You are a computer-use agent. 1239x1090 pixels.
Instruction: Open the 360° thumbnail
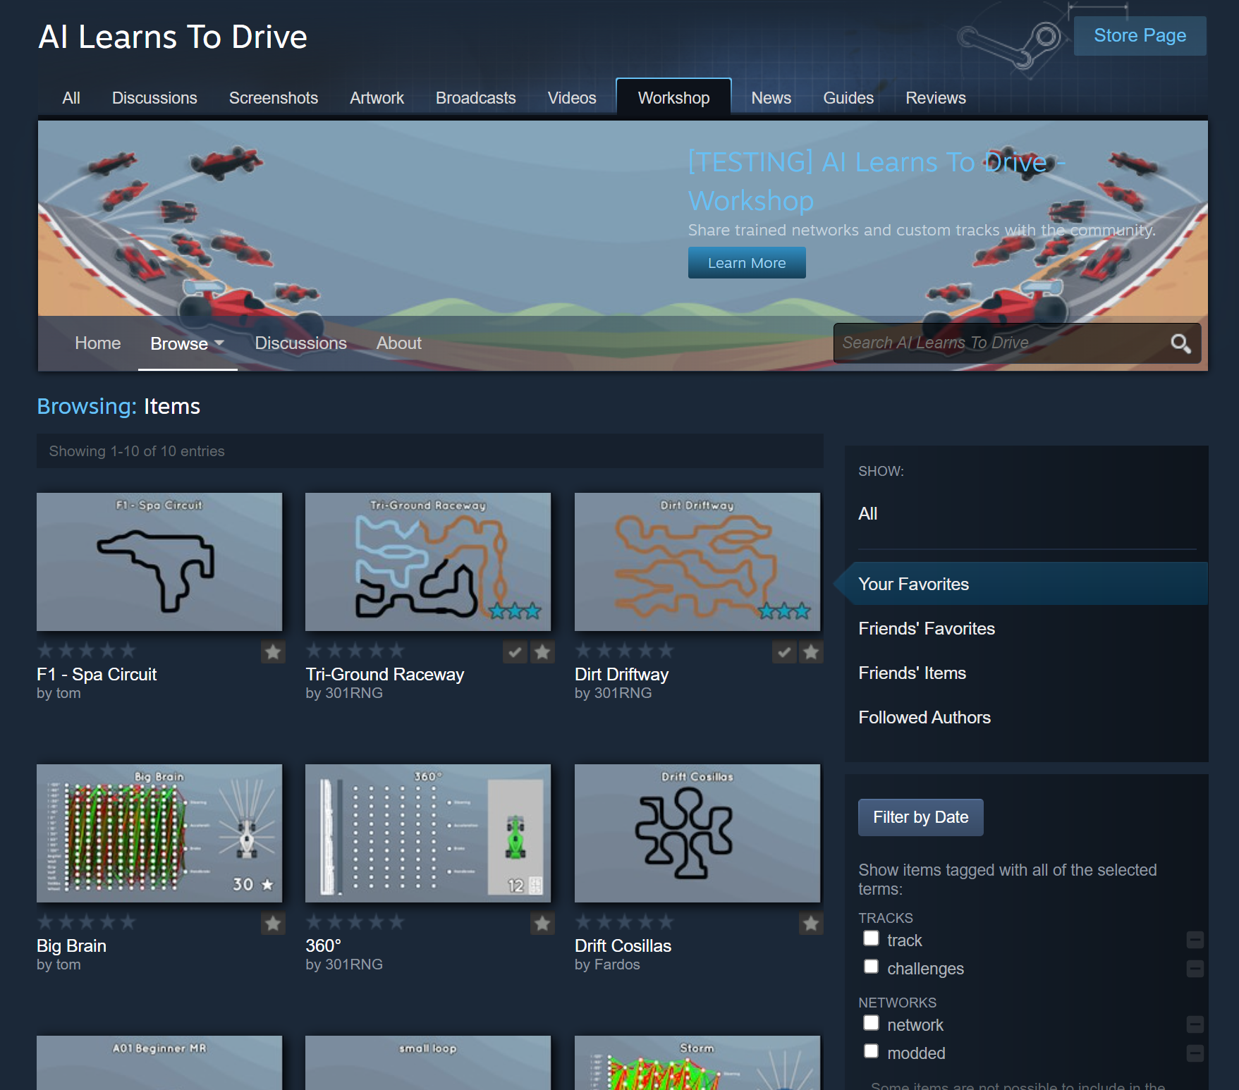pos(428,833)
